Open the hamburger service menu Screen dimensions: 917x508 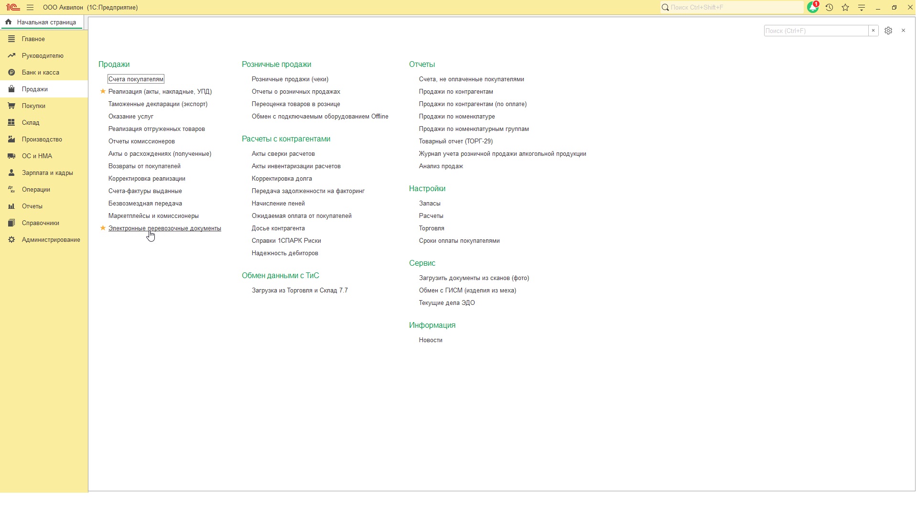30,7
